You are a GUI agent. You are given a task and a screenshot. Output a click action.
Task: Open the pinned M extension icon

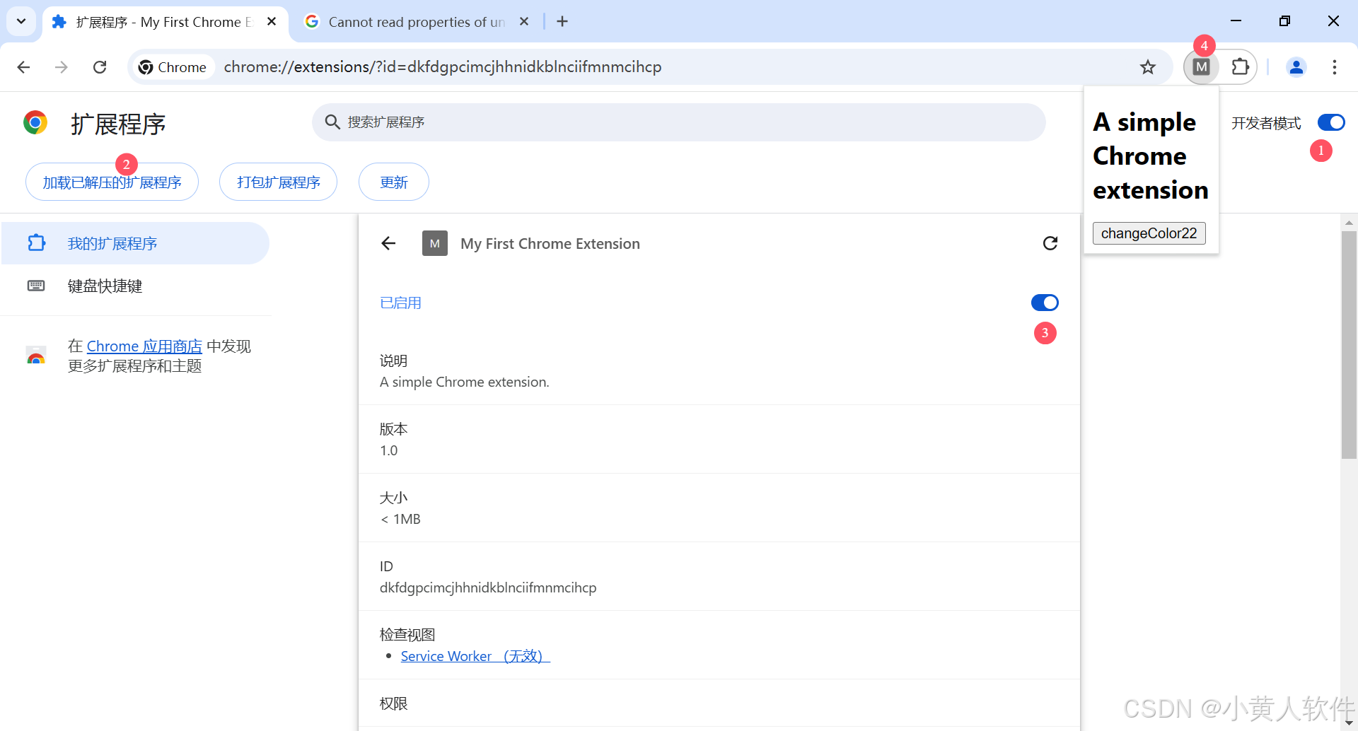1201,67
